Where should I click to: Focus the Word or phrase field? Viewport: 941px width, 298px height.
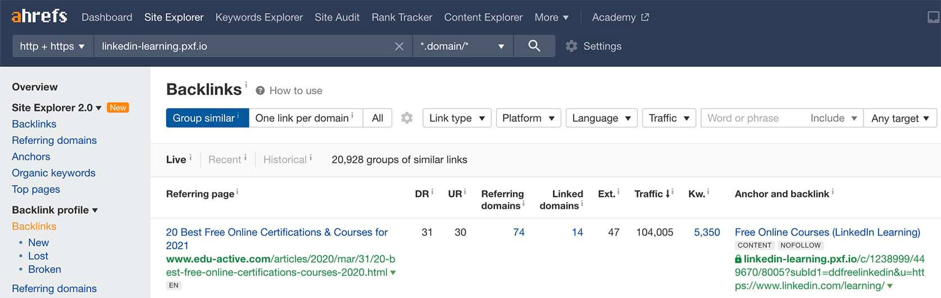tap(753, 118)
